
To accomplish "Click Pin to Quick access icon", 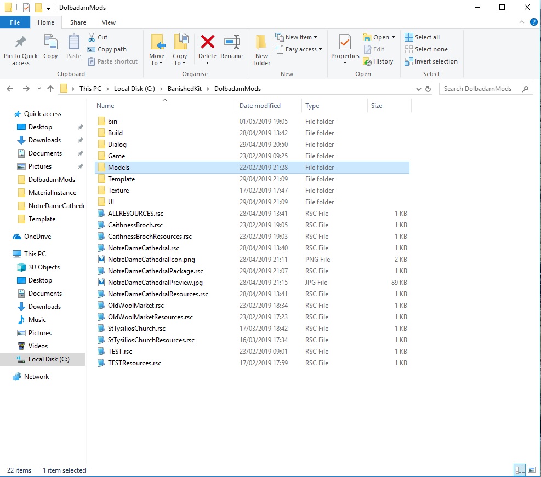I will tap(21, 42).
